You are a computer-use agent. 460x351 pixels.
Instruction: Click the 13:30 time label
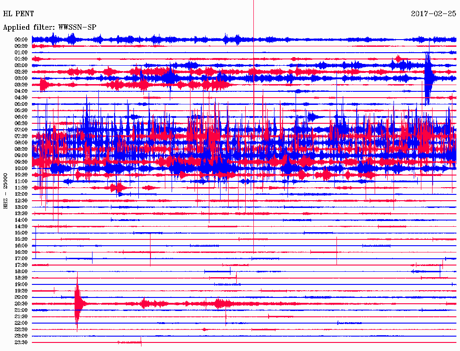click(x=21, y=213)
